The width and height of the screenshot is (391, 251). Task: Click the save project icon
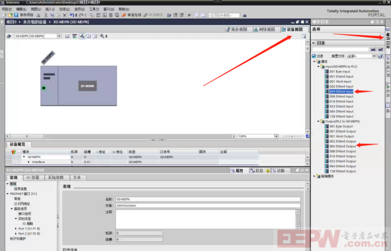click(16, 15)
